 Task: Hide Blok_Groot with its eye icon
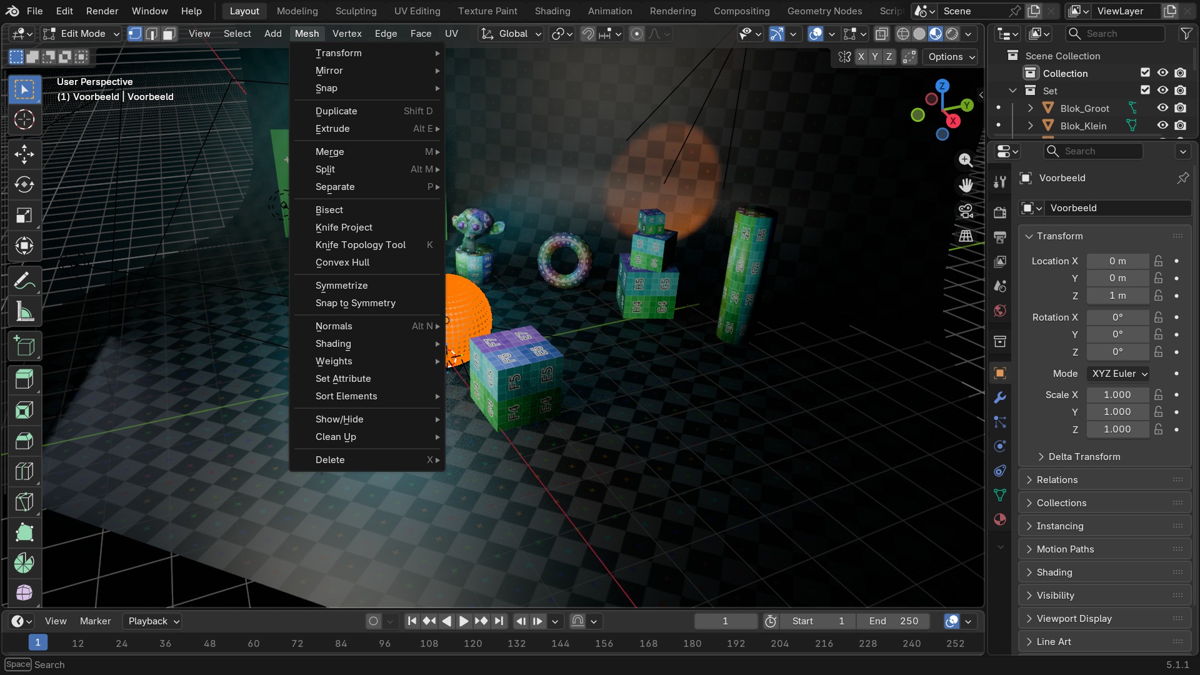(x=1162, y=108)
